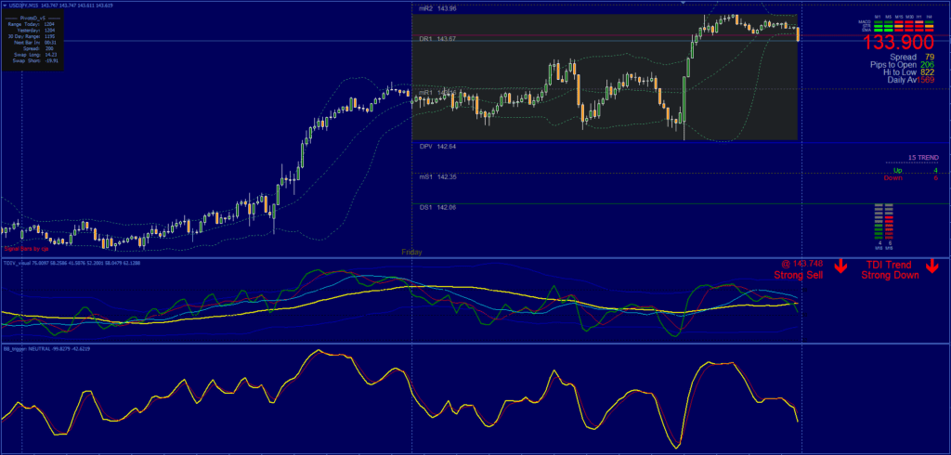This screenshot has height=455, width=951.
Task: Click the DS1 142.06 pivot label
Action: click(437, 207)
